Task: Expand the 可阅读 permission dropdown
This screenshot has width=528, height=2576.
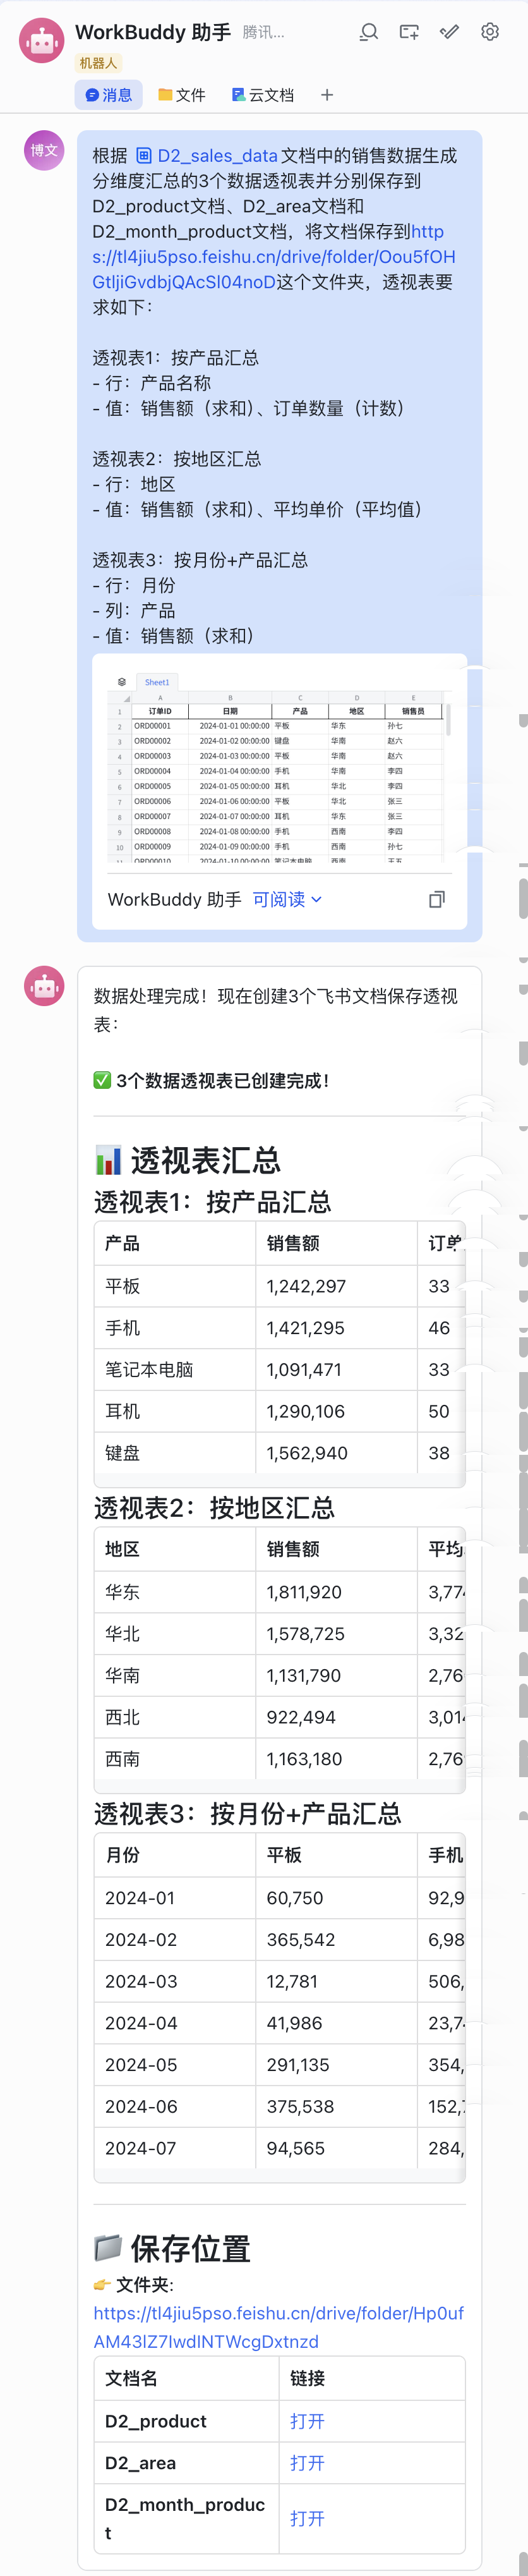Action: point(287,899)
